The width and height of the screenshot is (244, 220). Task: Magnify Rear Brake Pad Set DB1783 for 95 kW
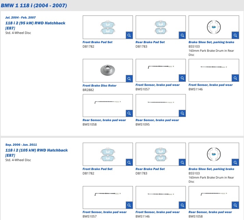(182, 35)
